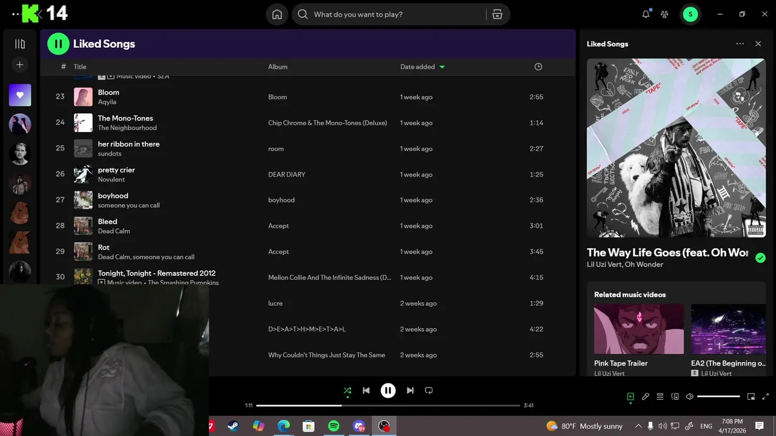This screenshot has height=436, width=776.
Task: Open The Neighbourhood artist link
Action: pos(127,128)
